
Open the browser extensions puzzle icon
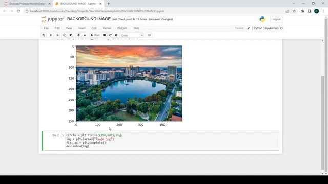pyautogui.click(x=302, y=11)
